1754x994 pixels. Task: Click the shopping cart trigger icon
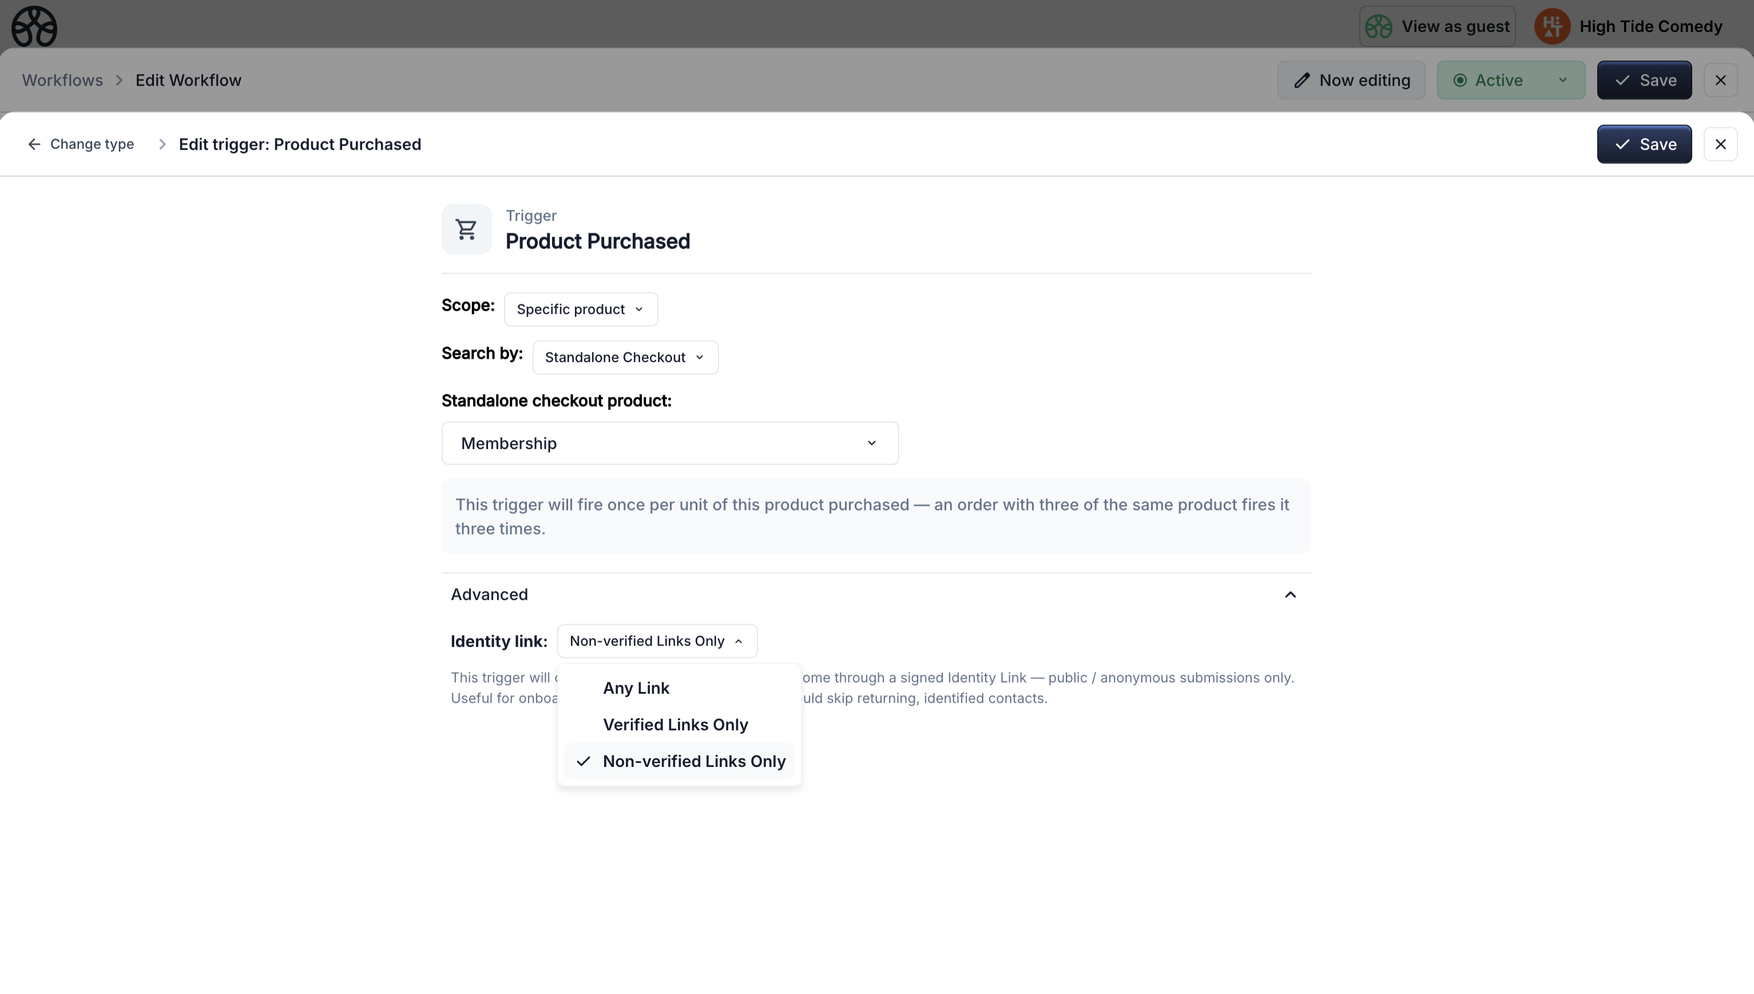(x=466, y=229)
